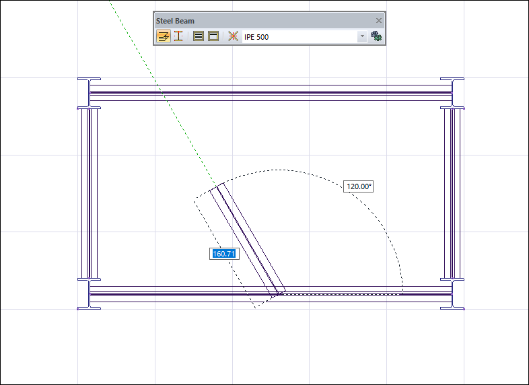Click the 160.71 length input box
Image resolution: width=529 pixels, height=385 pixels.
(224, 254)
